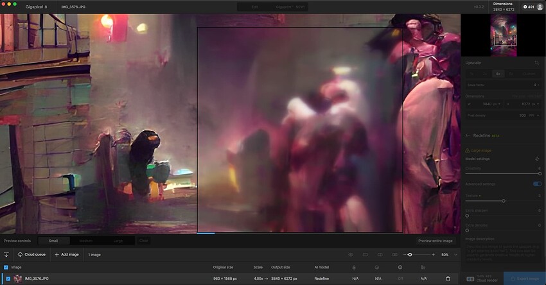Click the last column header icon
Viewport: 546px width, 285px height.
click(423, 267)
